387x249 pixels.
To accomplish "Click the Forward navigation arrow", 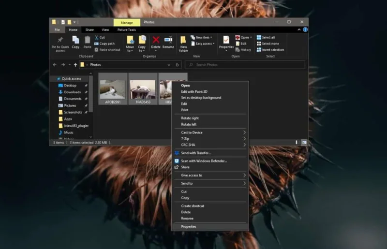I will [x=63, y=65].
